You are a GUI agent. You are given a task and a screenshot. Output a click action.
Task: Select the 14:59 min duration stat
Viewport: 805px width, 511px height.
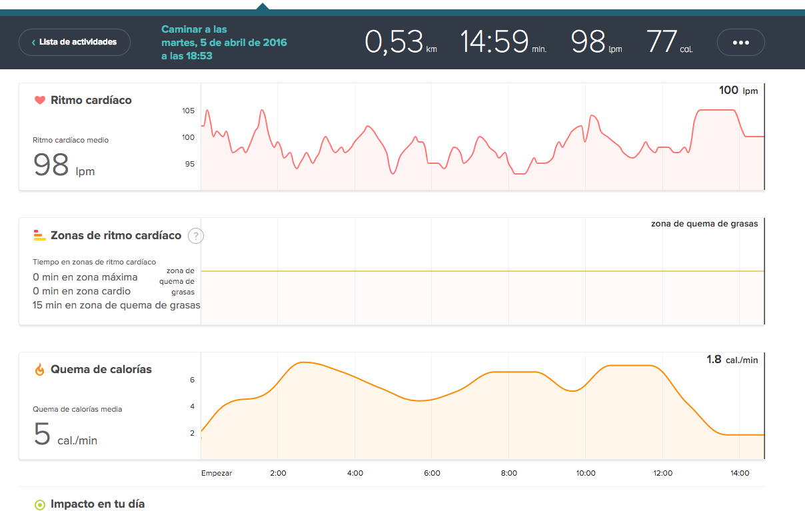point(503,43)
